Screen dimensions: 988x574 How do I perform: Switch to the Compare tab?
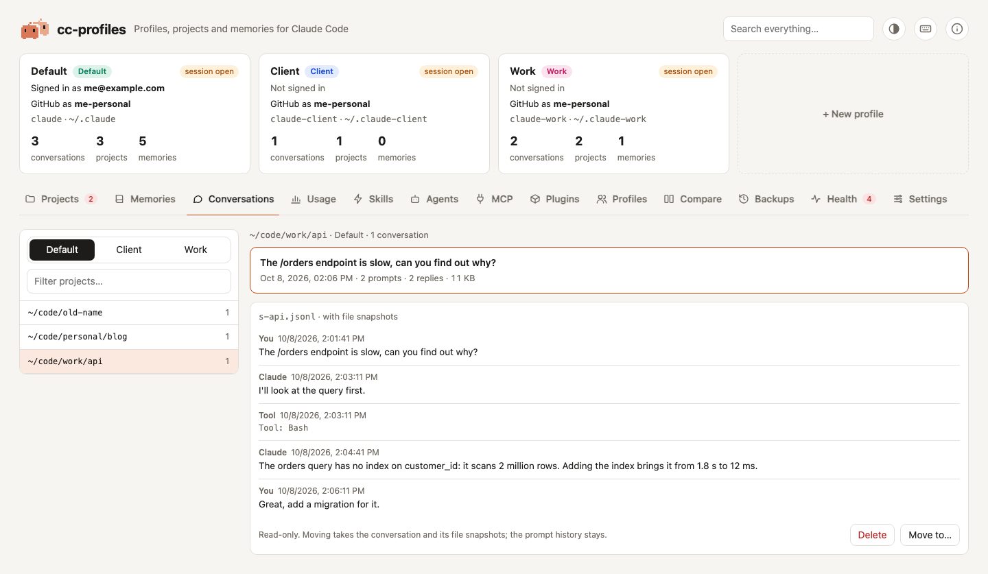pos(693,199)
